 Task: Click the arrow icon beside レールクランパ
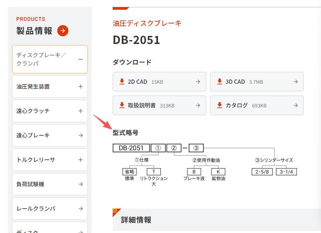pos(82,208)
